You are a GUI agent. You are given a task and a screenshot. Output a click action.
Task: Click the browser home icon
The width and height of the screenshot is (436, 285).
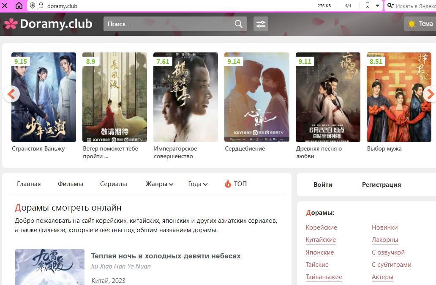[x=19, y=6]
